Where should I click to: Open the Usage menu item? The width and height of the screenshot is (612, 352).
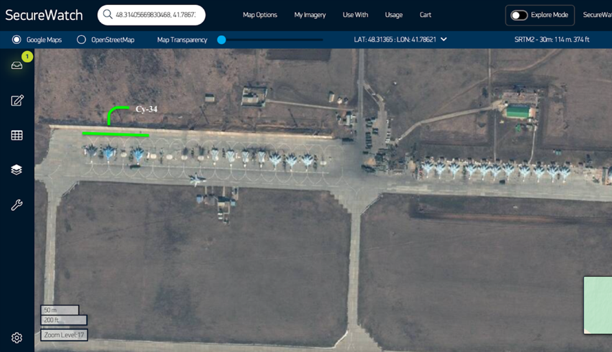394,15
